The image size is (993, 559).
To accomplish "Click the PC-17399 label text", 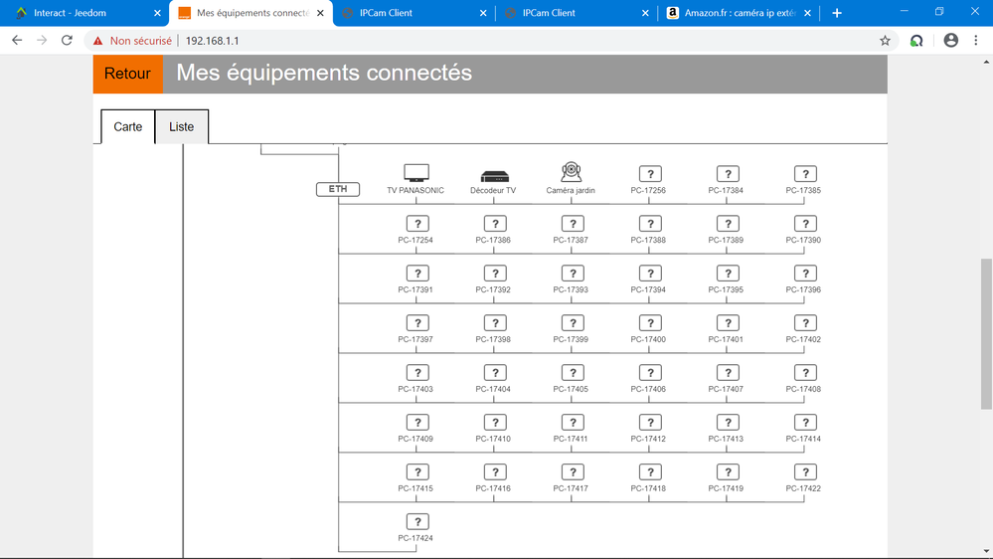I will (571, 340).
